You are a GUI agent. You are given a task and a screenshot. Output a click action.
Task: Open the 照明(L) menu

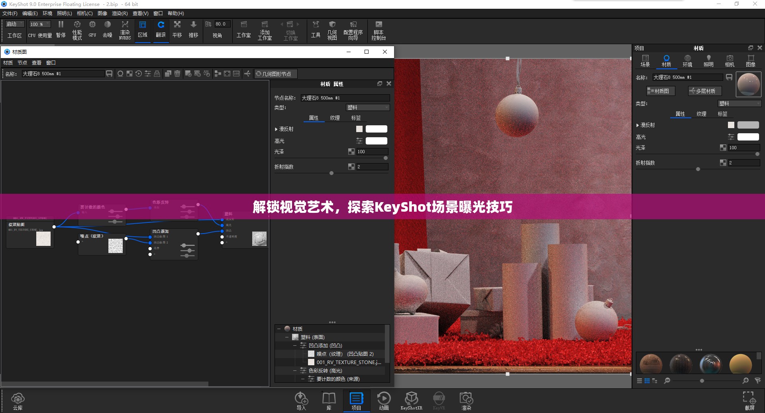[x=64, y=13]
